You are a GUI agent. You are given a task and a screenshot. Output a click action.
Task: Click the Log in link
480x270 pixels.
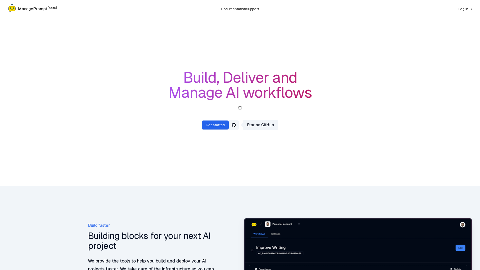point(465,9)
